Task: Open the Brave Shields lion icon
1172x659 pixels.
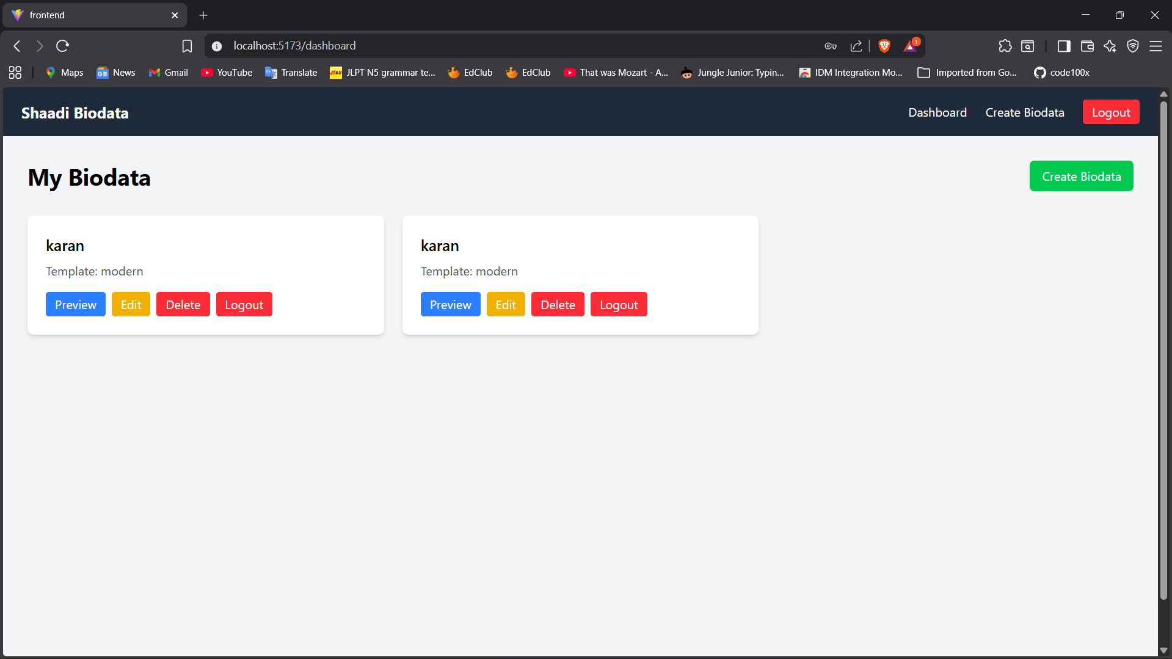Action: (884, 46)
